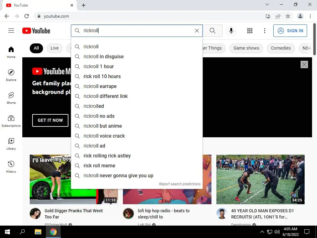Open Windows Start menu
Screen dimensions: 317x238
(x=7, y=232)
